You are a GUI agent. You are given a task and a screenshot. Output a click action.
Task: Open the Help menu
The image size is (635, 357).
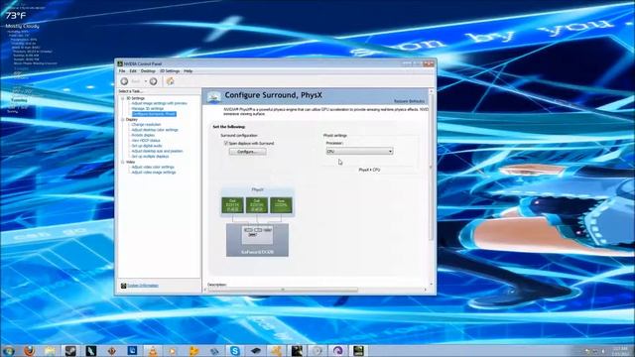[x=188, y=70]
